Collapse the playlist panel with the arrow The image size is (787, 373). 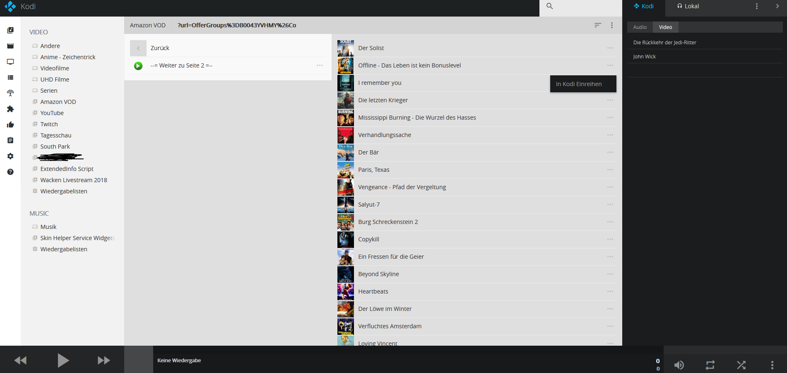[777, 6]
